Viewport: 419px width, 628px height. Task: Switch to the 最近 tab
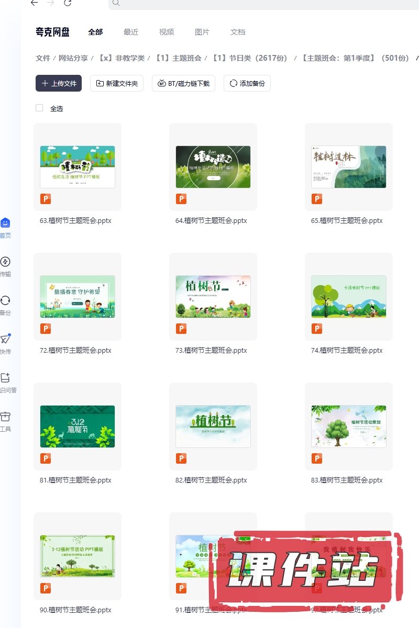click(x=131, y=32)
